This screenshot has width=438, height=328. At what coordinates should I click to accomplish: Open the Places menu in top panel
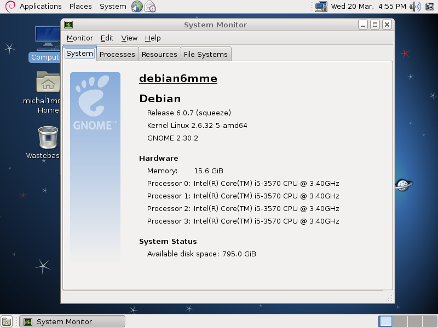[80, 7]
